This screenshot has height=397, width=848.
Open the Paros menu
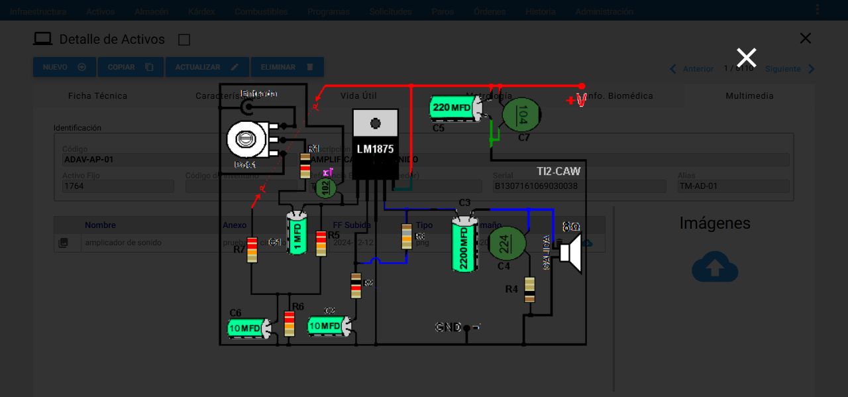pyautogui.click(x=443, y=11)
